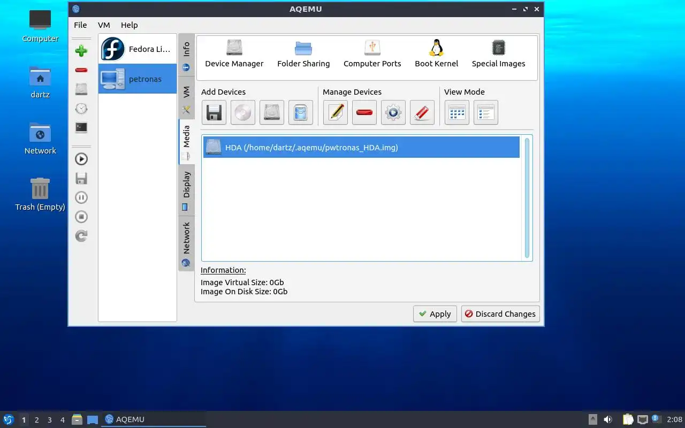
Task: Click the eraser icon under Manage Devices
Action: pos(422,112)
